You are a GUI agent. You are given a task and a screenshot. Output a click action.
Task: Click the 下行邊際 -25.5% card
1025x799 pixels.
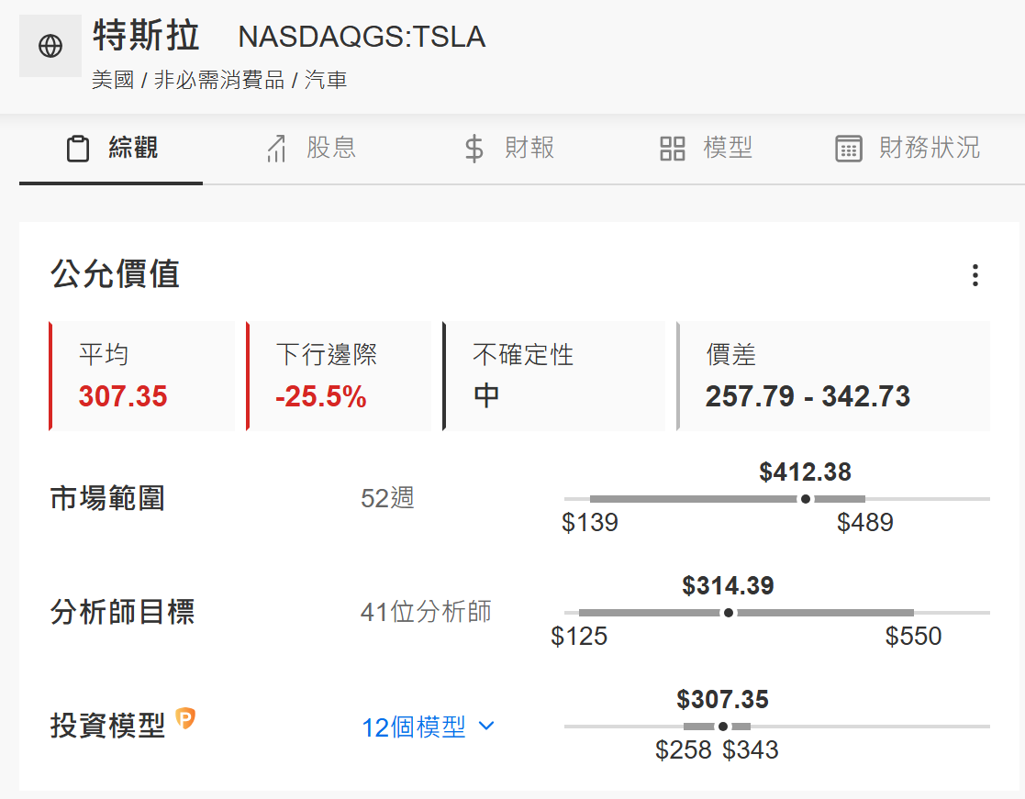(x=340, y=376)
